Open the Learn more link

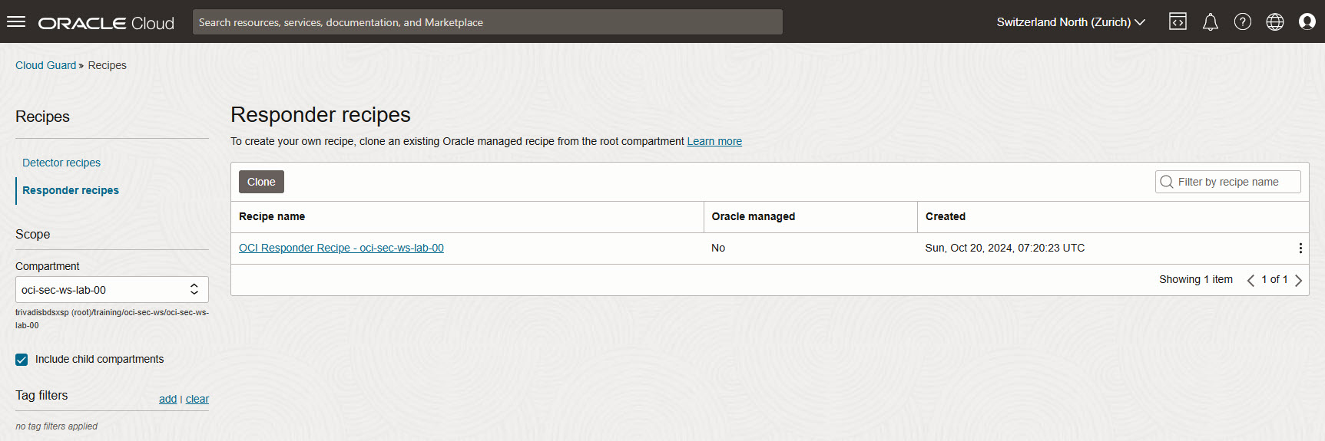[x=714, y=141]
